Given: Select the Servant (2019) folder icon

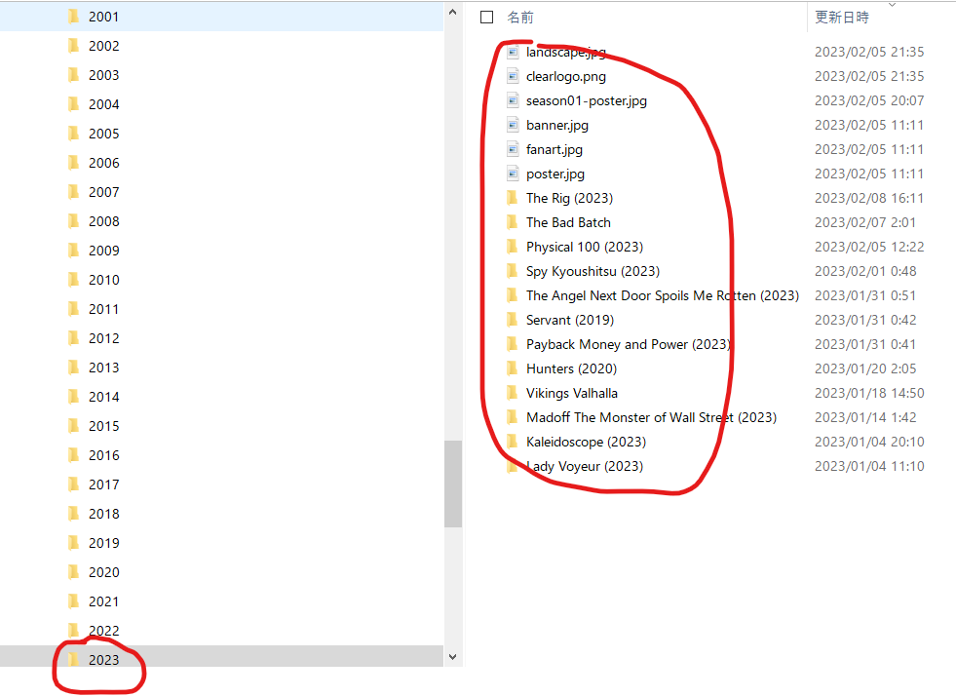Looking at the screenshot, I should coord(513,320).
